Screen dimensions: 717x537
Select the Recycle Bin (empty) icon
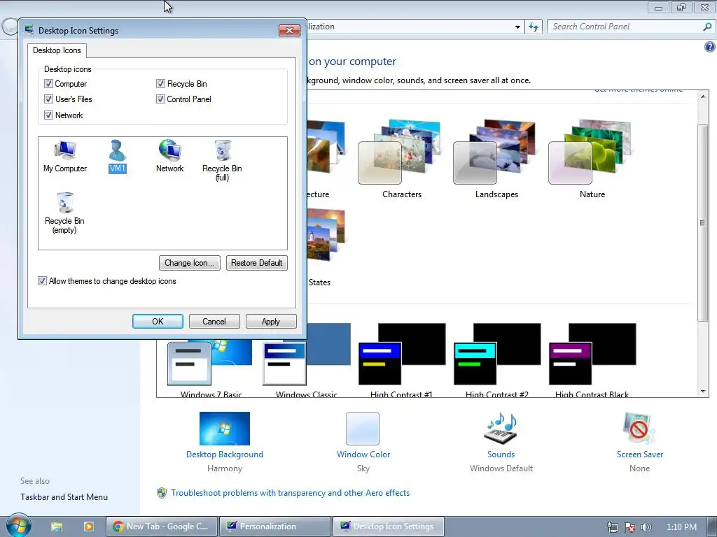[64, 213]
